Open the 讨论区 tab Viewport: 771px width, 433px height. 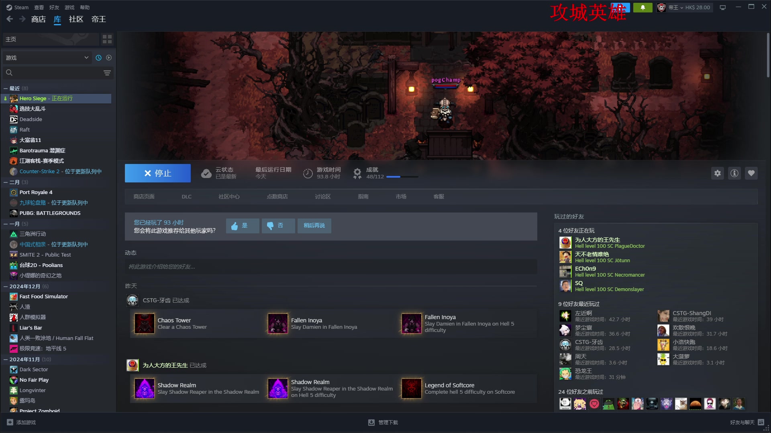tap(323, 196)
